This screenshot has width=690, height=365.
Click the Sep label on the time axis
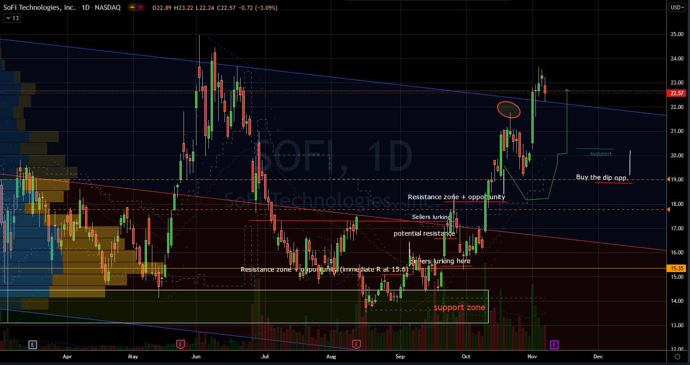(400, 357)
